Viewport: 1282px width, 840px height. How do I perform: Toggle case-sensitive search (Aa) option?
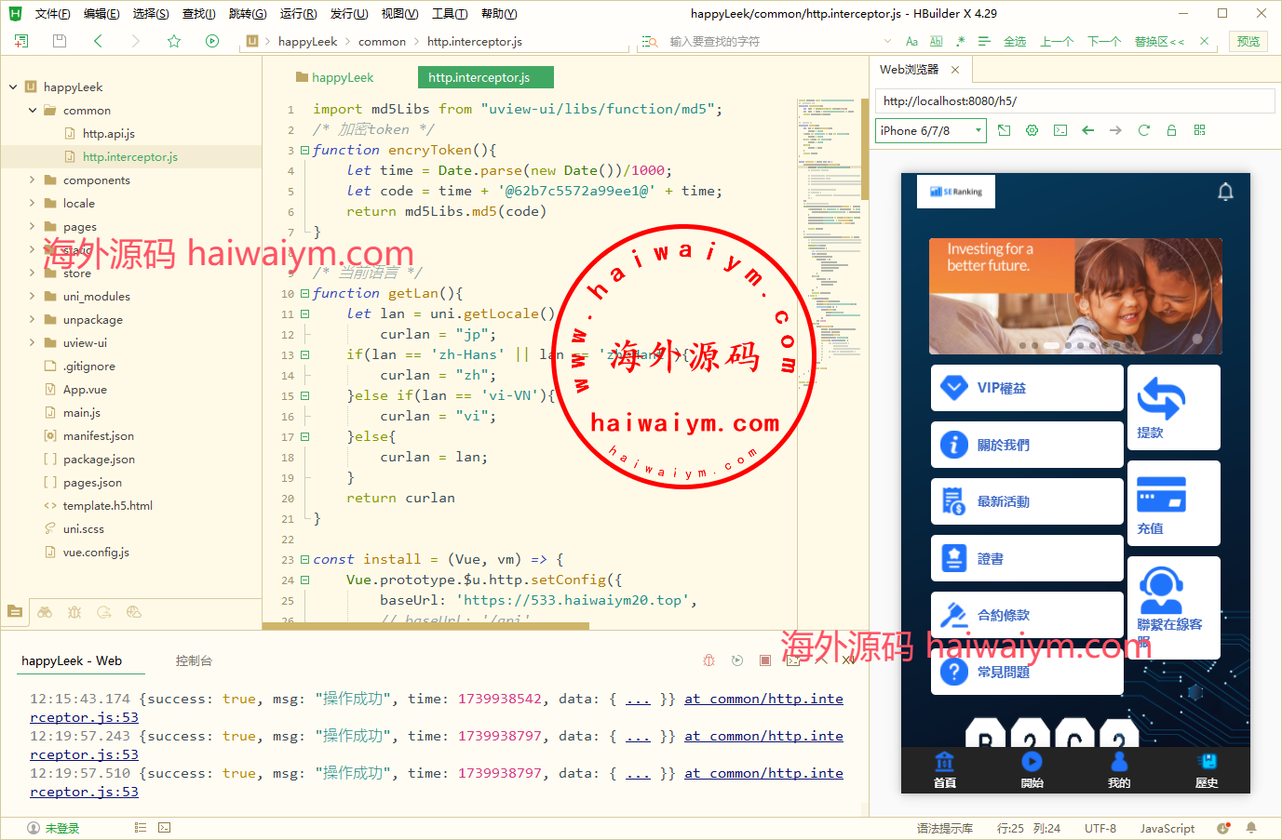pos(911,42)
